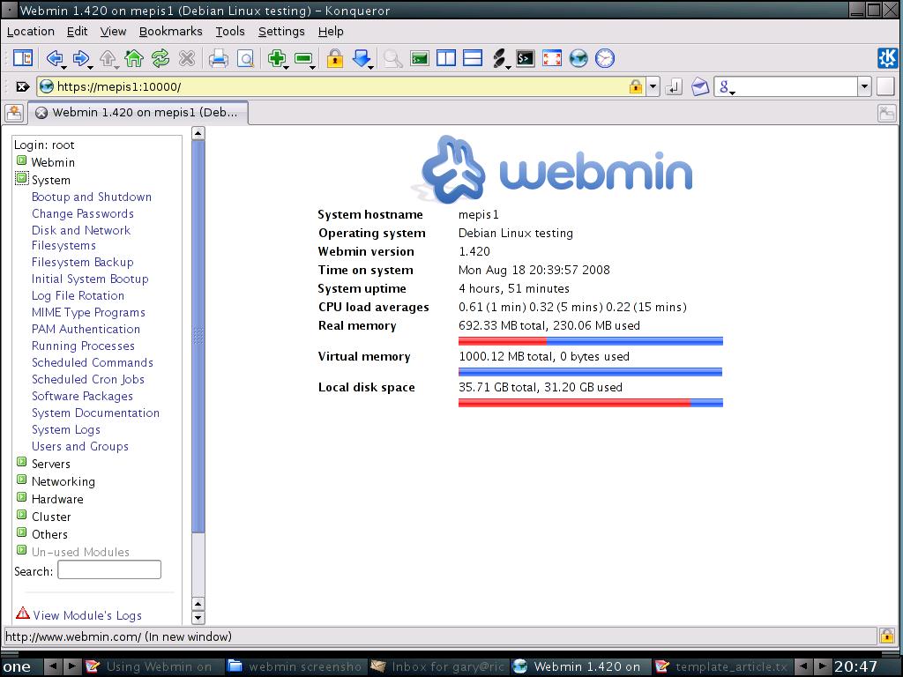Open the black shell console icon

(x=526, y=58)
